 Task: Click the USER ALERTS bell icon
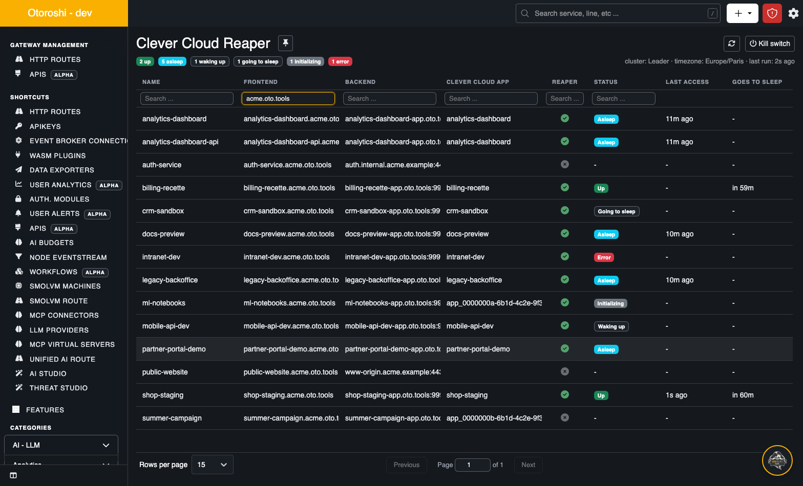click(x=19, y=213)
